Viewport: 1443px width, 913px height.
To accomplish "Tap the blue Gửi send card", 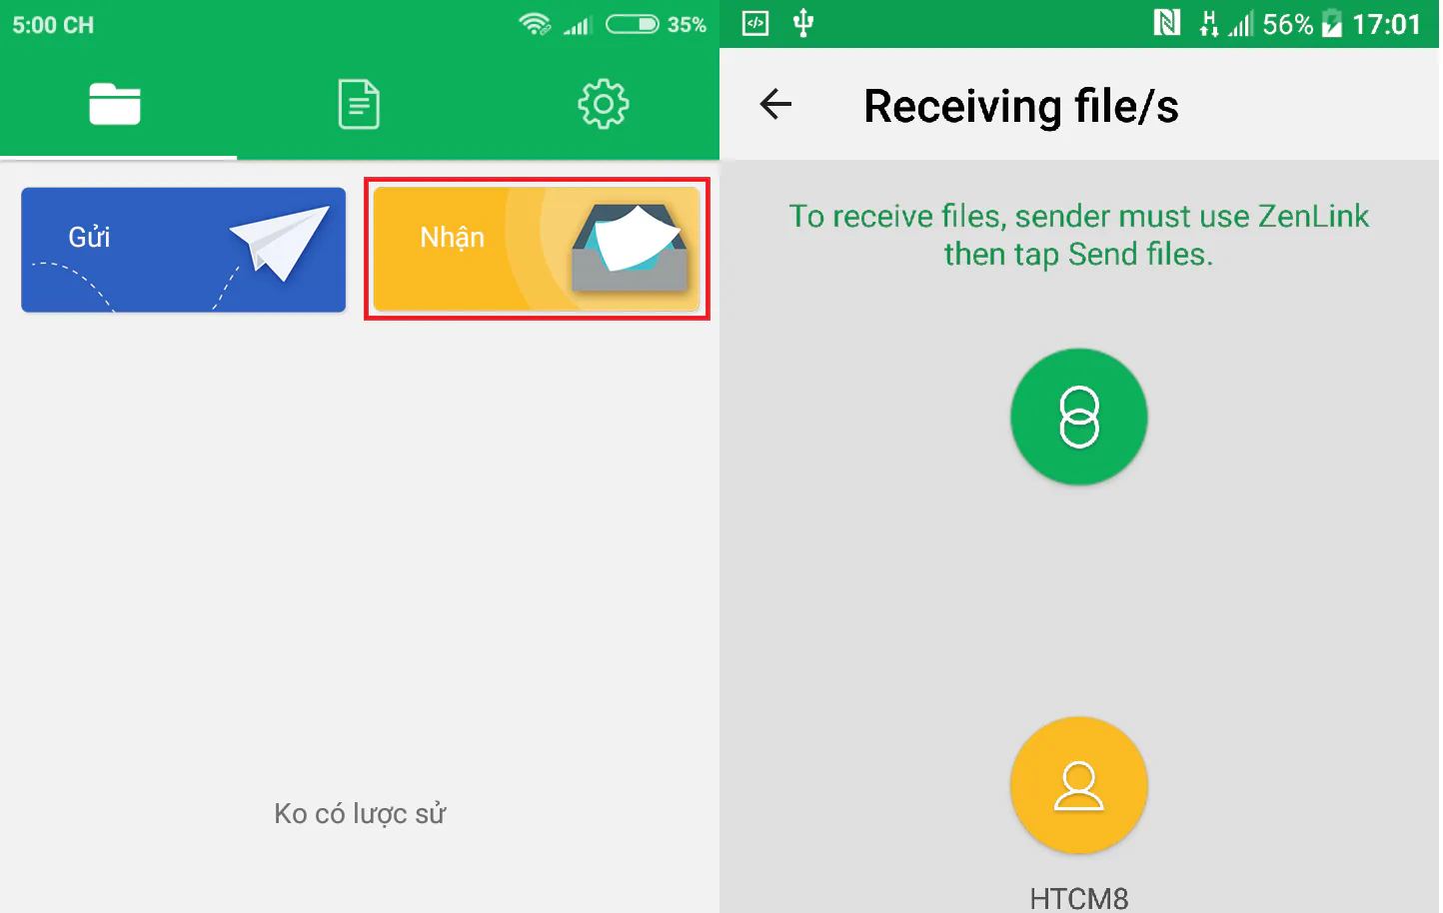I will click(184, 250).
